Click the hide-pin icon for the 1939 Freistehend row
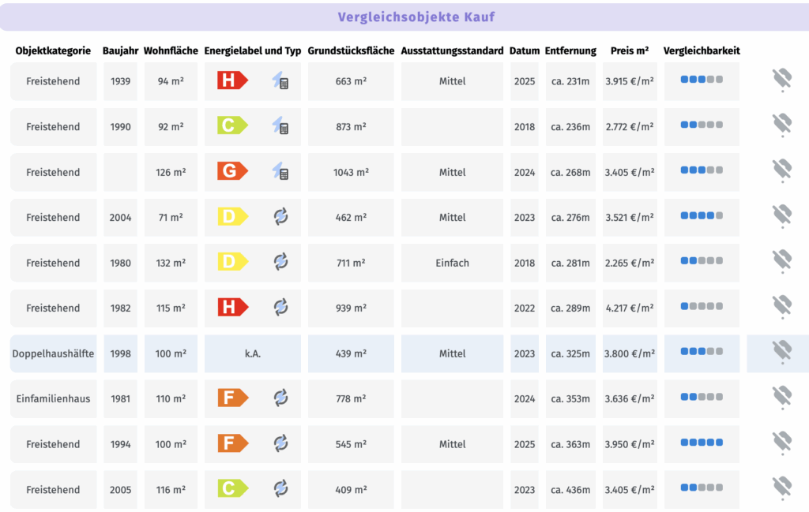This screenshot has width=809, height=512. pyautogui.click(x=782, y=80)
